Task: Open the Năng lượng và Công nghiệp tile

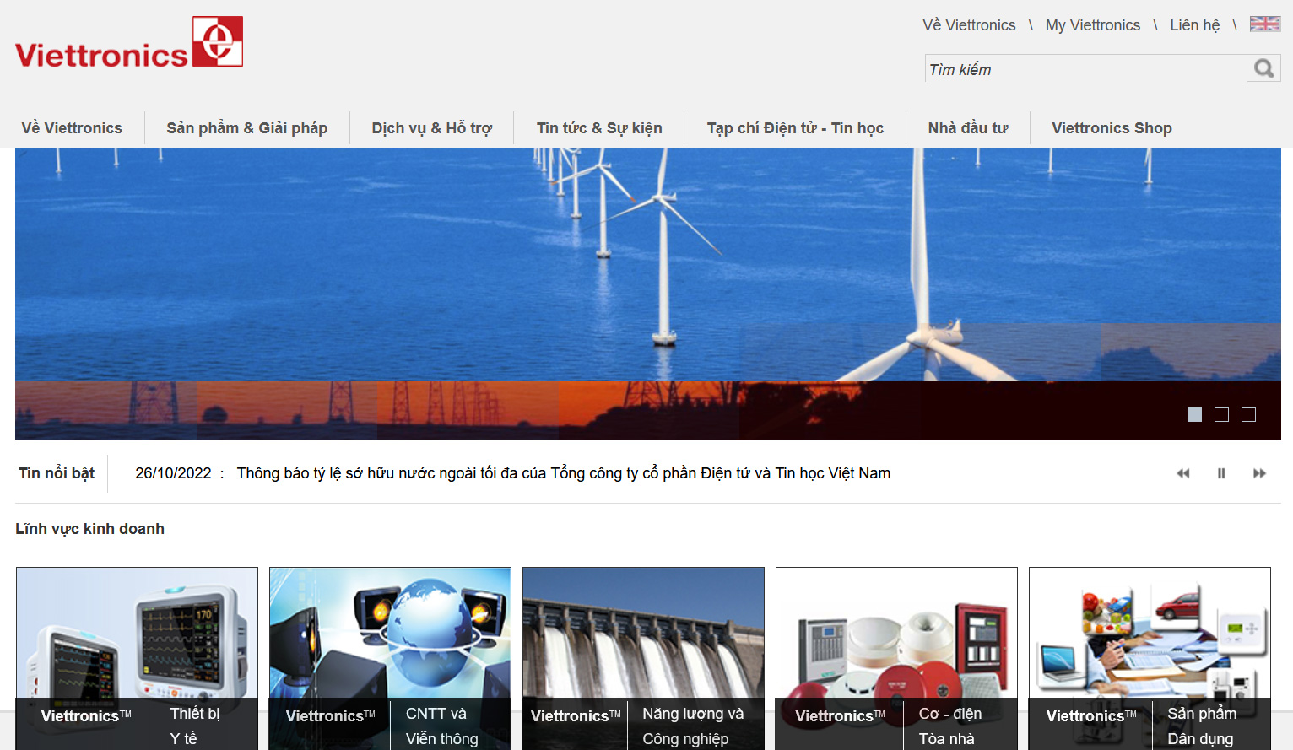Action: pyautogui.click(x=643, y=641)
